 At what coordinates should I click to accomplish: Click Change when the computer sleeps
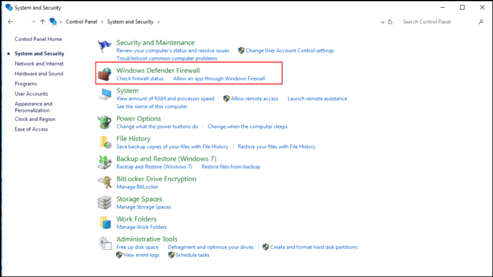[247, 126]
